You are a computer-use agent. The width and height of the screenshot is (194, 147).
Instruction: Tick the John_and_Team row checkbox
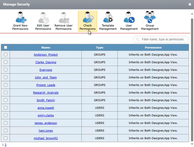(6, 77)
